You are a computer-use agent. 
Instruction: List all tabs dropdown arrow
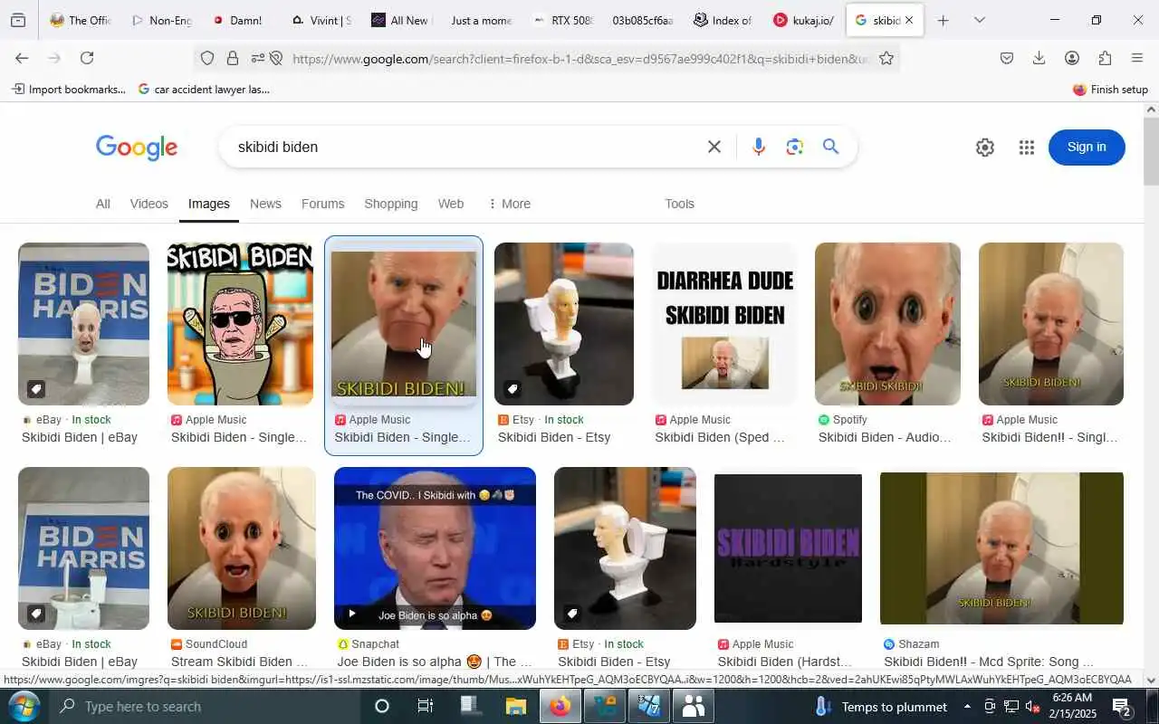click(x=979, y=20)
